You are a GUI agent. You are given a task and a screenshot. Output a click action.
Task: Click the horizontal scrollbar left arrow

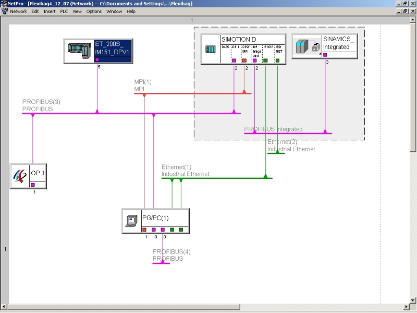(x=4, y=307)
